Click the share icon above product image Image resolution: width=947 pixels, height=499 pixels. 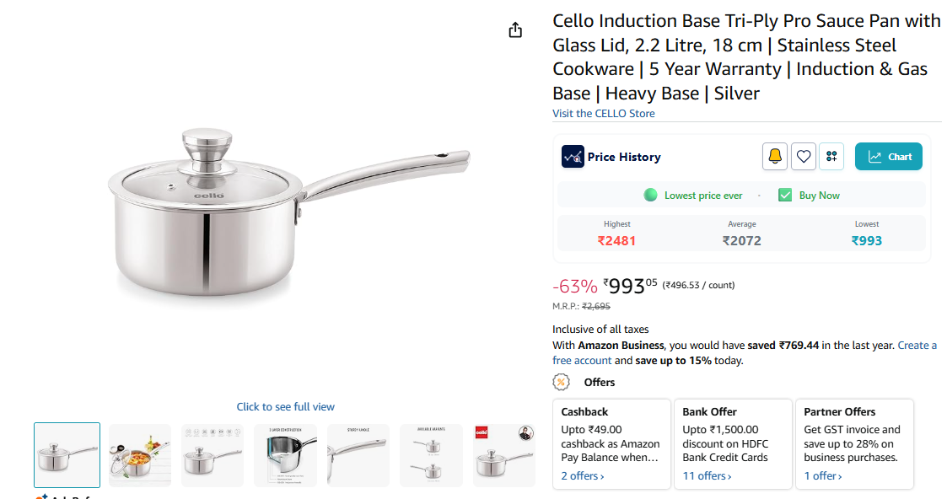click(516, 30)
